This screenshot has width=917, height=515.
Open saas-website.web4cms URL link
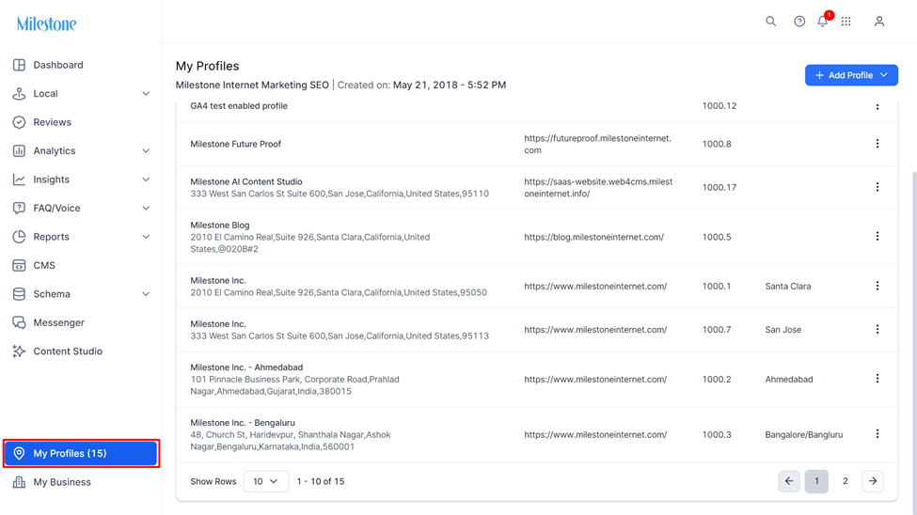point(598,188)
